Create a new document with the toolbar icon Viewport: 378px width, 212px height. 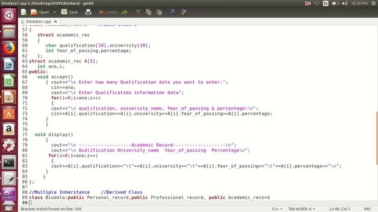pyautogui.click(x=24, y=12)
